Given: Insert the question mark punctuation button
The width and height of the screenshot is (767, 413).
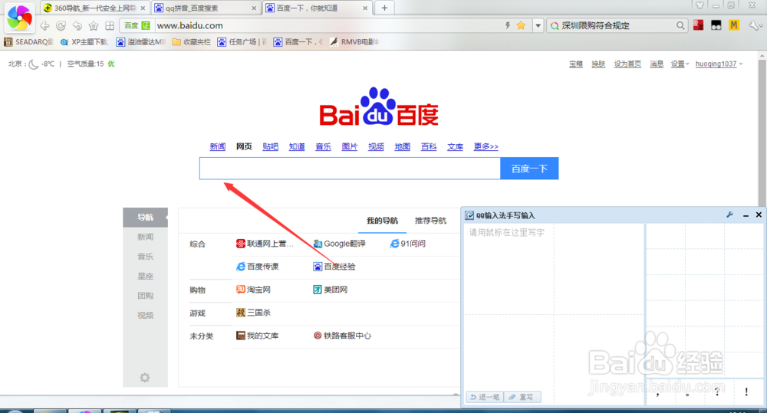Looking at the screenshot, I should tap(717, 392).
